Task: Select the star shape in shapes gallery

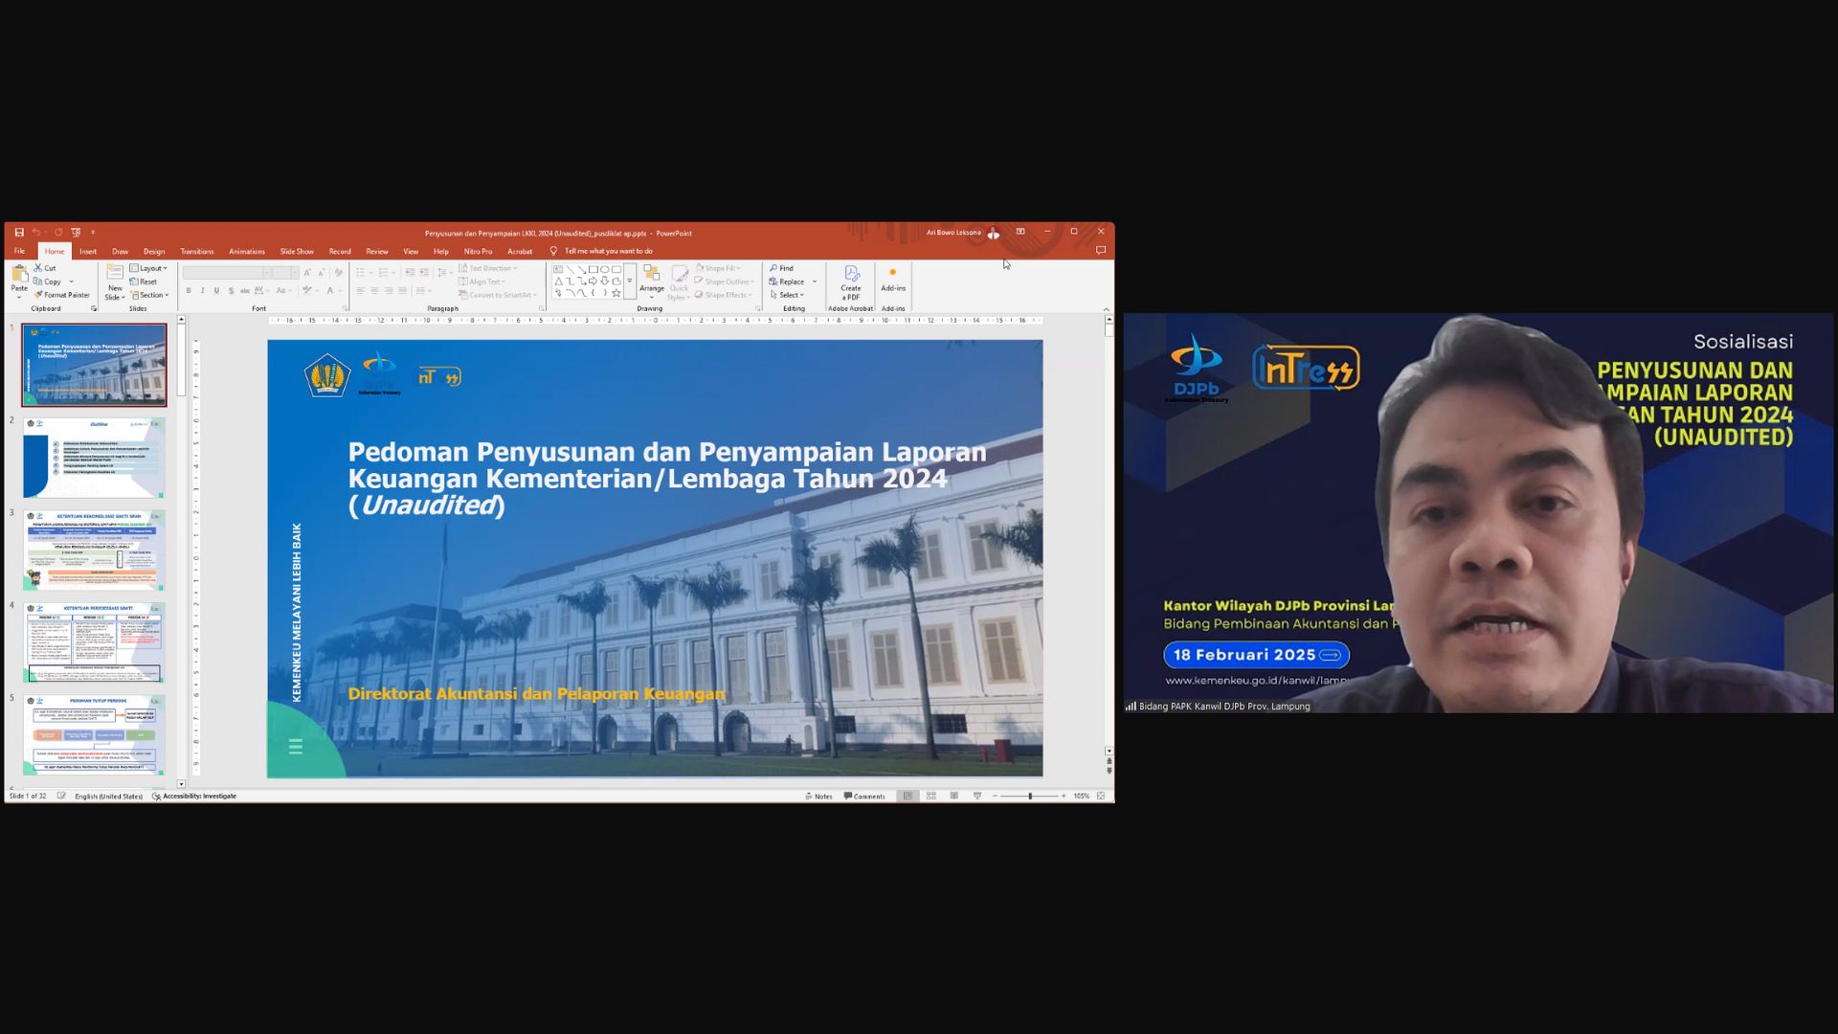Action: (x=616, y=293)
